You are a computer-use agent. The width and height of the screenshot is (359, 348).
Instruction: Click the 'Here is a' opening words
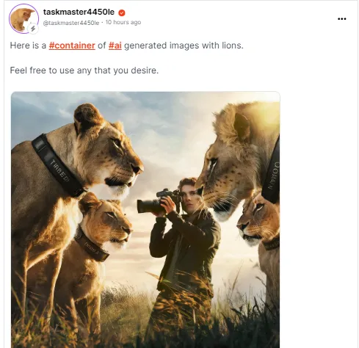pos(28,46)
